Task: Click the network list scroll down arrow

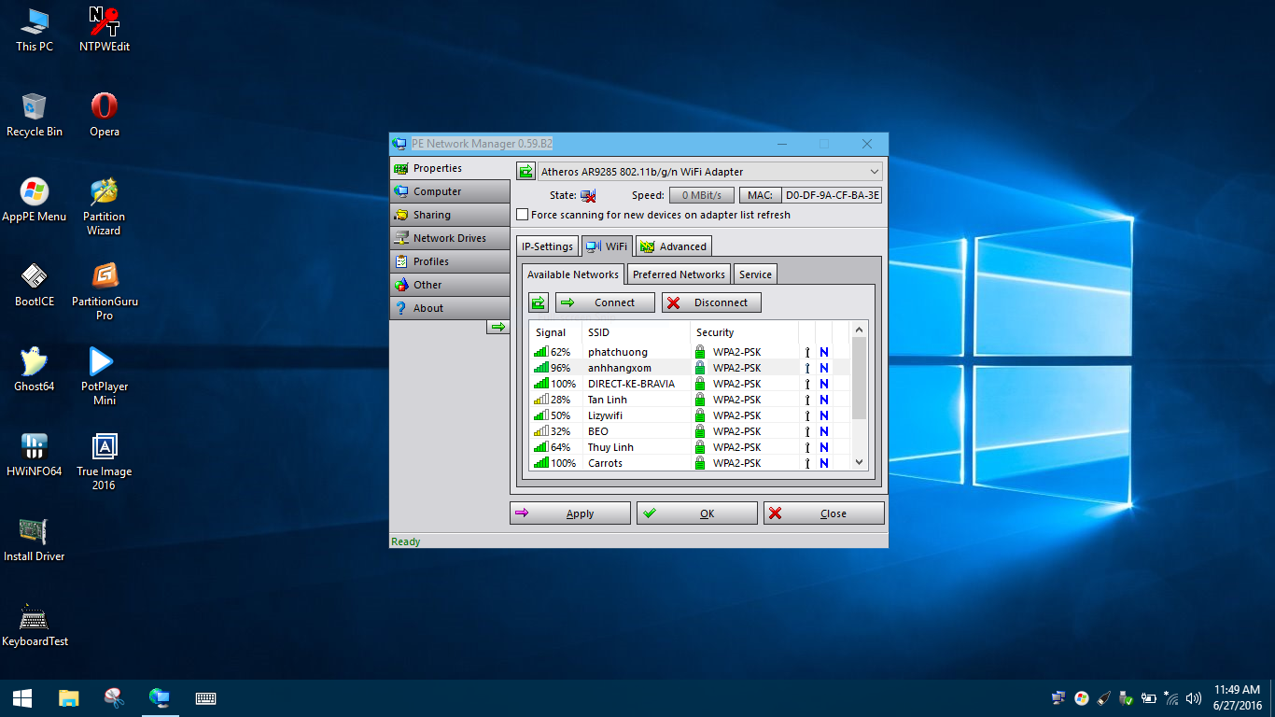Action: tap(860, 462)
